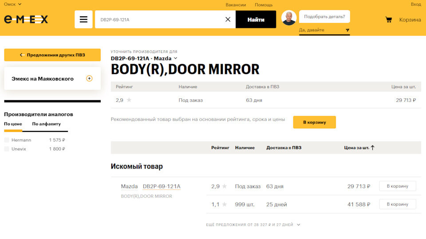
Task: Click 999 шт. availability value
Action: click(245, 204)
